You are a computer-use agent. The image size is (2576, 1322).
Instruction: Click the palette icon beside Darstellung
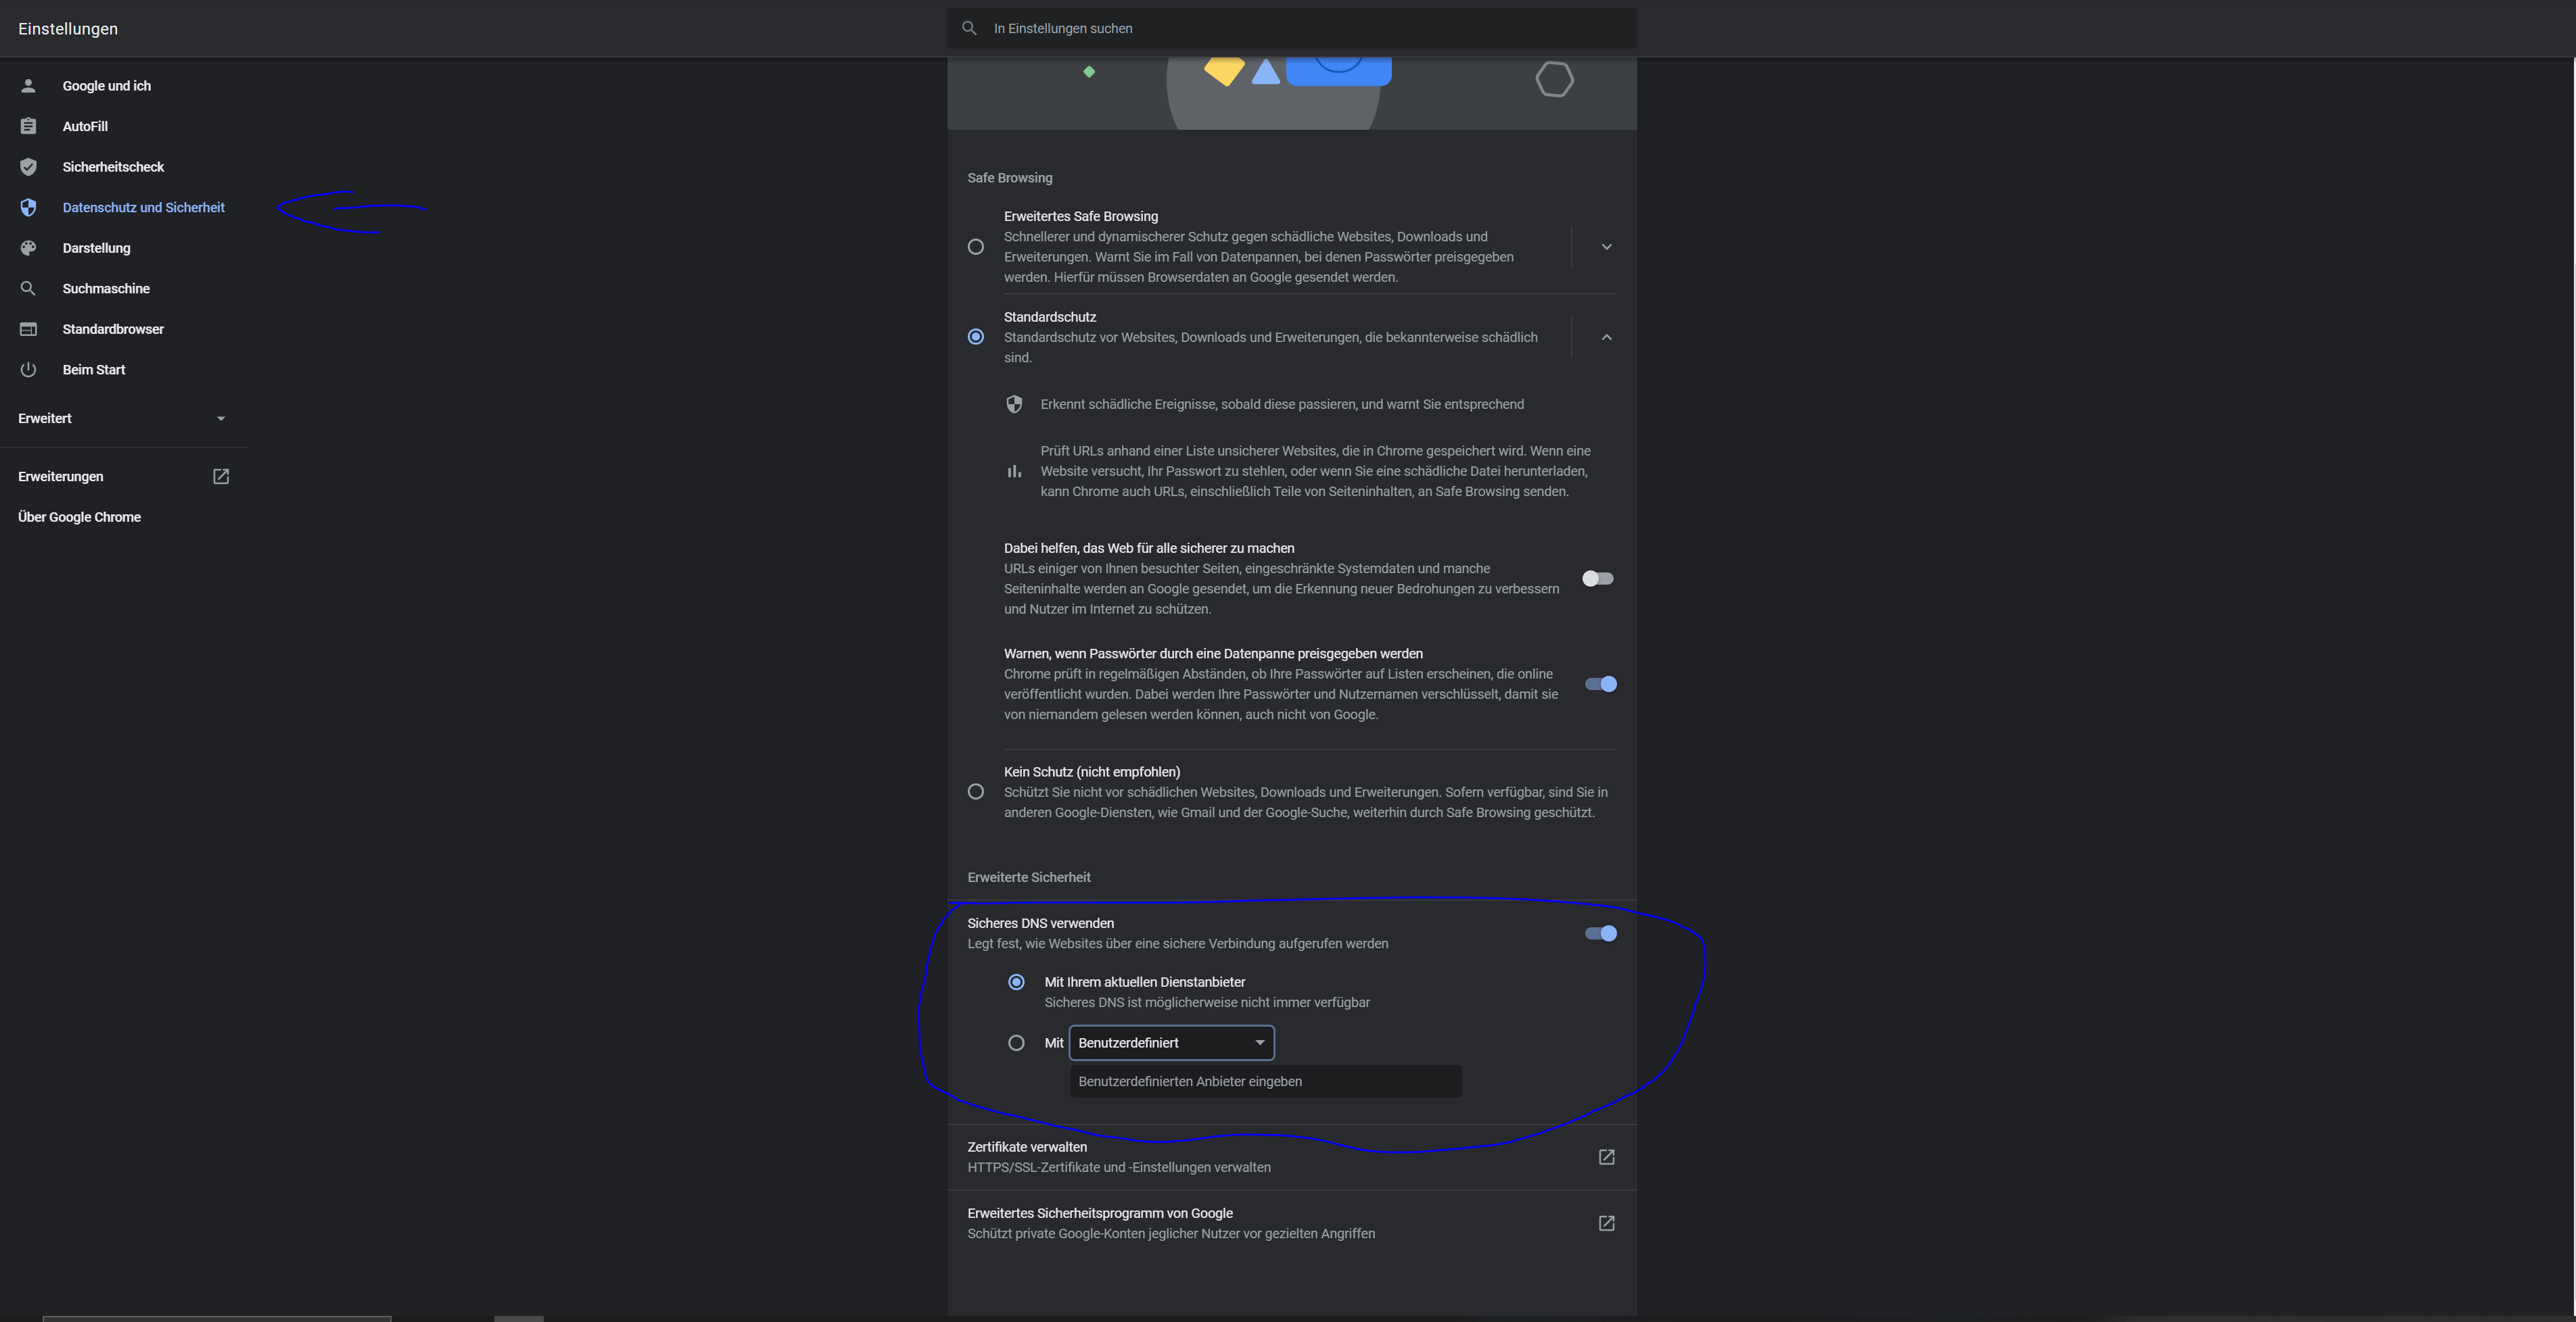click(x=28, y=248)
